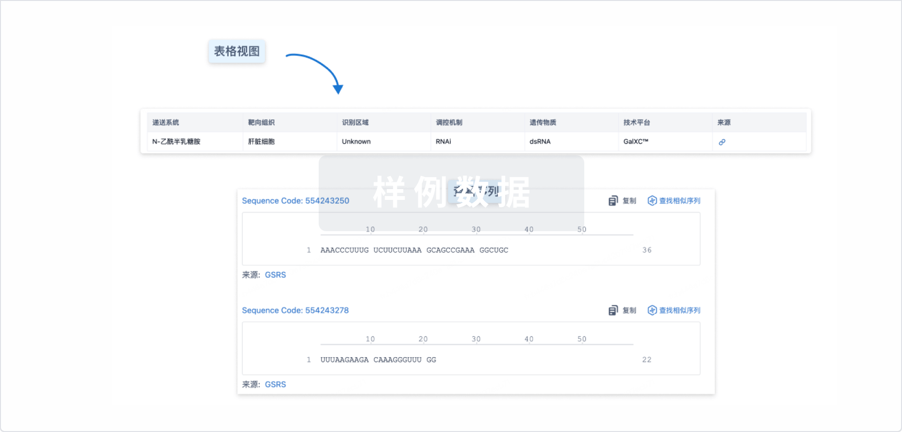Click the dsRNA cell under 遗传物质
Viewport: 902px width, 432px height.
point(540,142)
